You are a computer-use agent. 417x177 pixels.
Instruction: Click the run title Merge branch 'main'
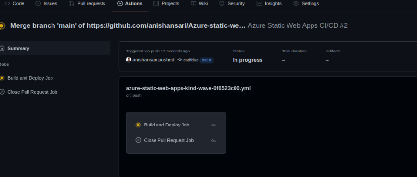(x=128, y=26)
